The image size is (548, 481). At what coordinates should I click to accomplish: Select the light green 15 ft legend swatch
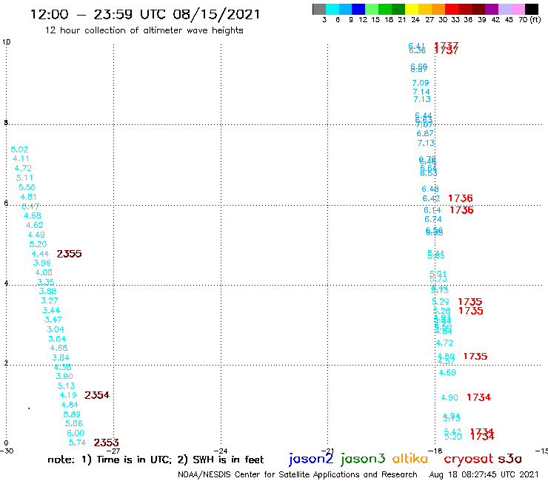click(372, 9)
